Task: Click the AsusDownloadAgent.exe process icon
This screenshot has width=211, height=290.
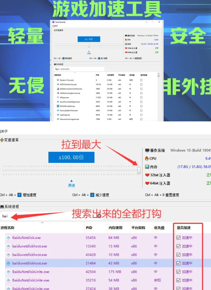Action: pyautogui.click(x=58, y=102)
